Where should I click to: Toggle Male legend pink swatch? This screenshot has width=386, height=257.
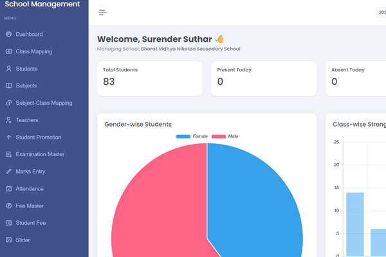point(219,136)
